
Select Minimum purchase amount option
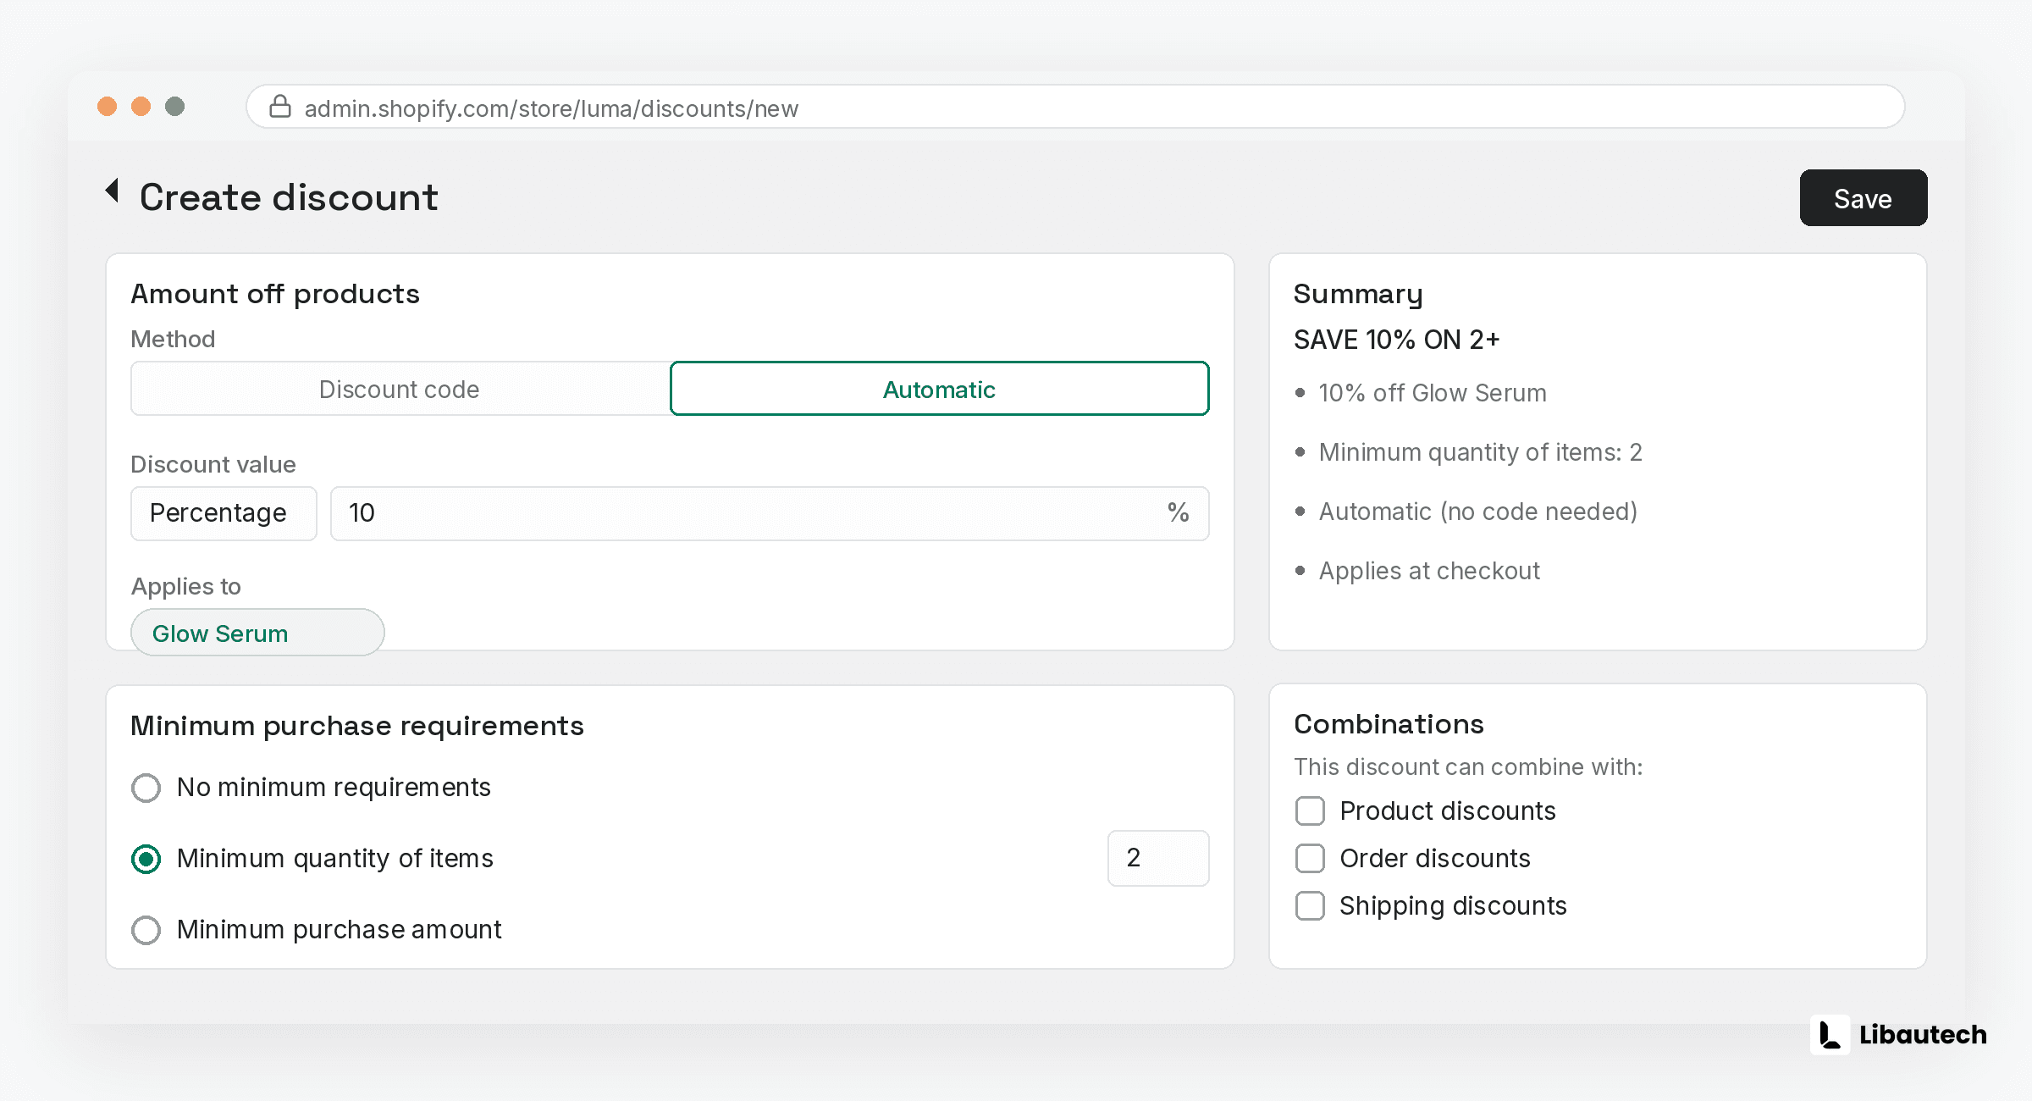(x=146, y=930)
